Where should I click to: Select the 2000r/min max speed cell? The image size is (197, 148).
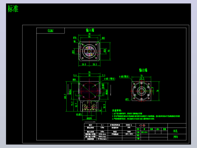102,137
